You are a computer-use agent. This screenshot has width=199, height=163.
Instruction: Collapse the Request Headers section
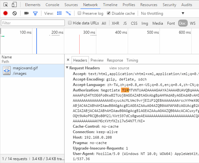[67, 68]
